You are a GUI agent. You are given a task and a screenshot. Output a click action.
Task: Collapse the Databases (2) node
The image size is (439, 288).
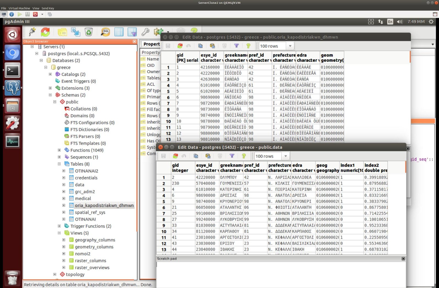(41, 60)
